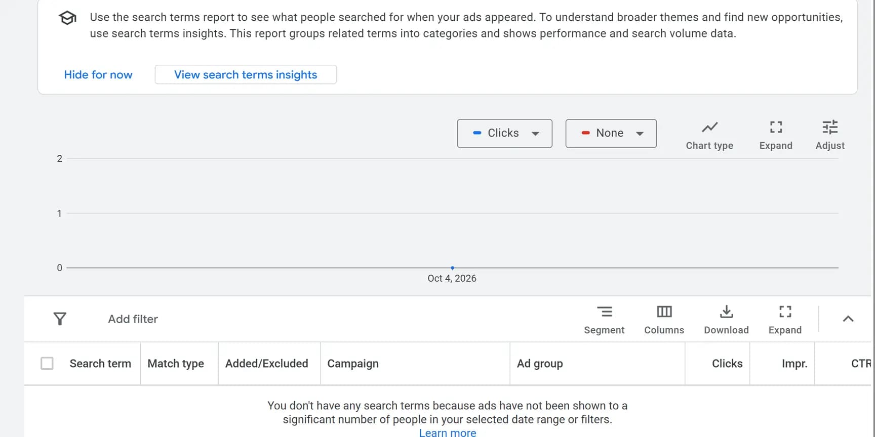Sort by the Clicks column header
The image size is (875, 437).
(x=727, y=364)
